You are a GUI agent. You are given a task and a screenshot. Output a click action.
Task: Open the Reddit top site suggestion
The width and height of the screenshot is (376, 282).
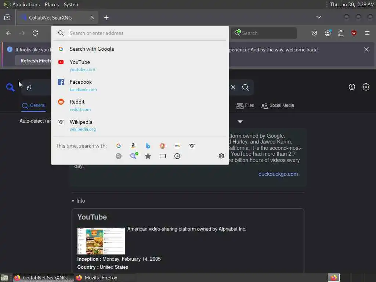pos(140,105)
